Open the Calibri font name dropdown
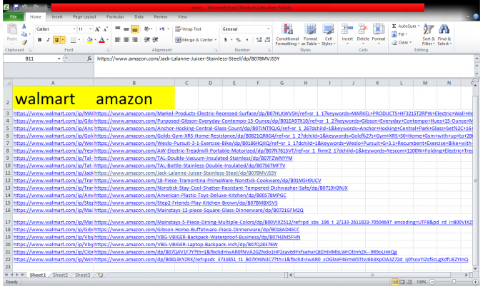The width and height of the screenshot is (483, 289). (72, 29)
